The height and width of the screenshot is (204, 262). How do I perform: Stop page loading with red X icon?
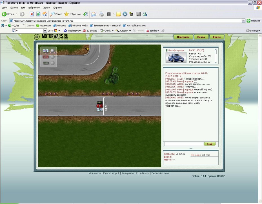pyautogui.click(x=32, y=14)
